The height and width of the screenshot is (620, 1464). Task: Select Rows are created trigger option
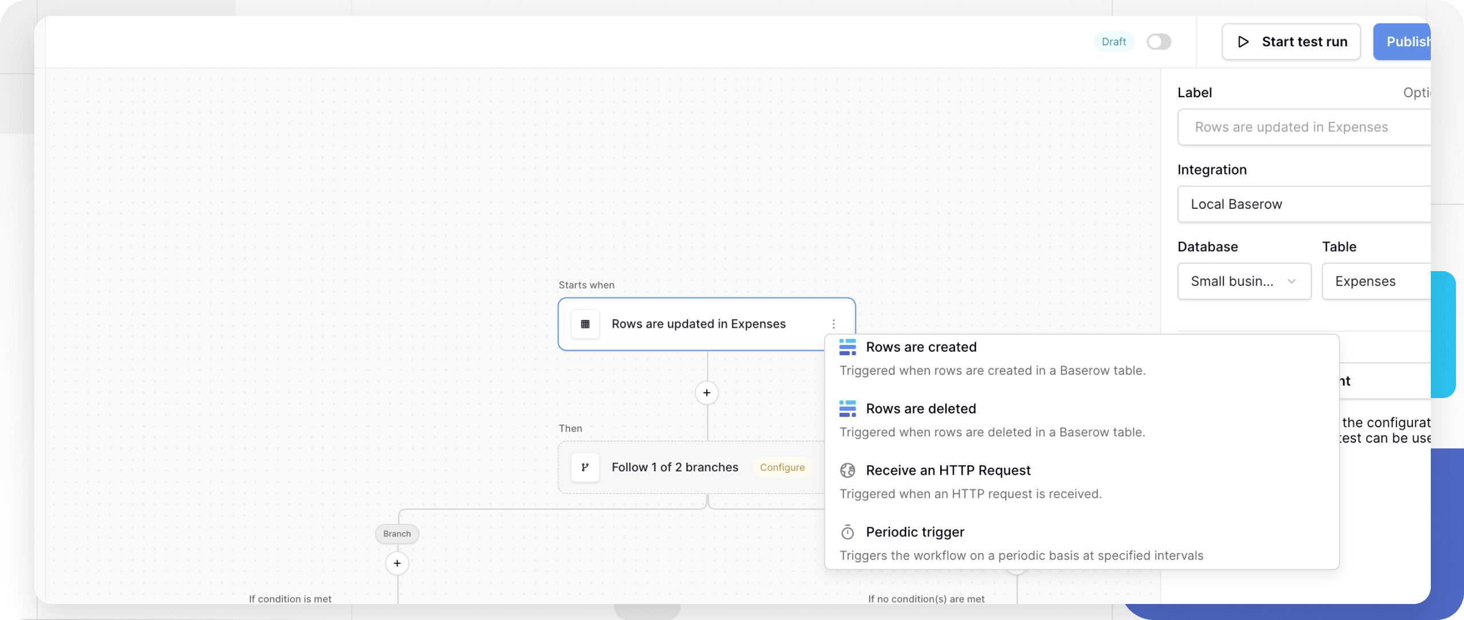[x=921, y=347]
